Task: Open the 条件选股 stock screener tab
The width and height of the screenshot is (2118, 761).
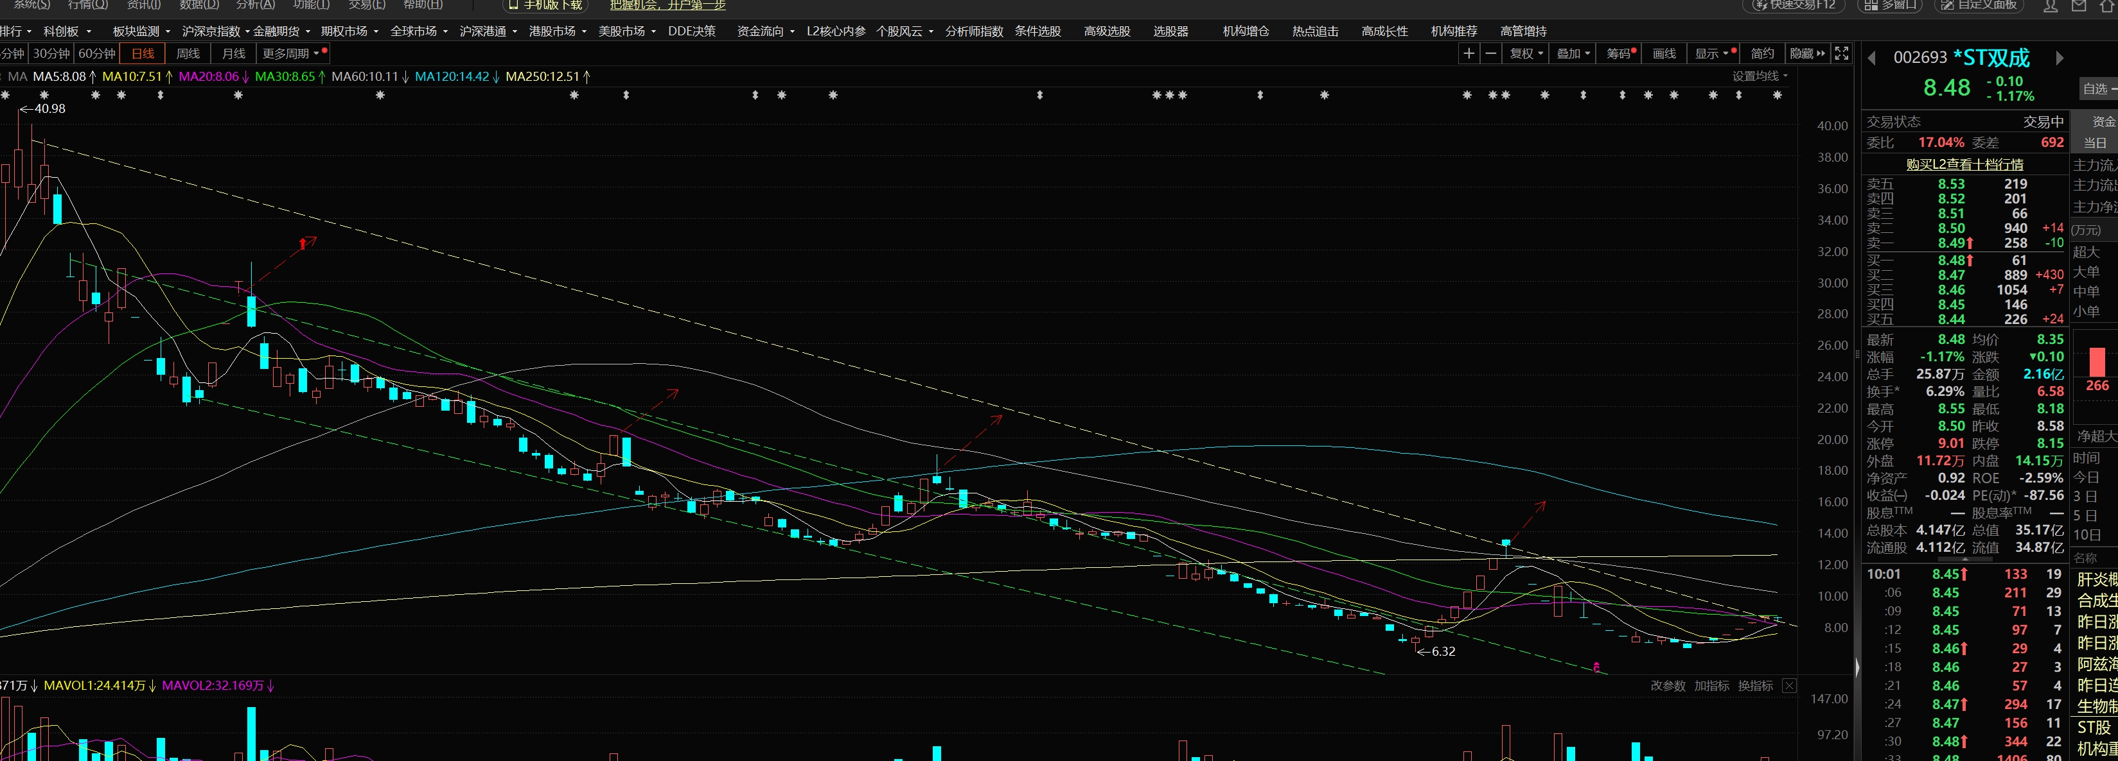Action: [1037, 31]
